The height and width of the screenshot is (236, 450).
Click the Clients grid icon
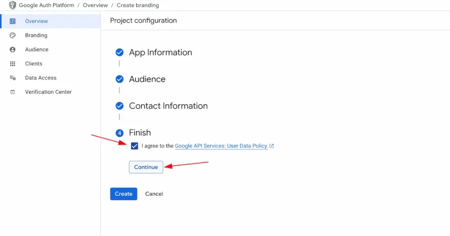[x=12, y=64]
